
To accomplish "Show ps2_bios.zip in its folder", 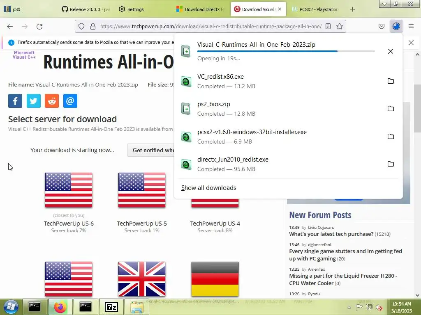I will tap(391, 108).
